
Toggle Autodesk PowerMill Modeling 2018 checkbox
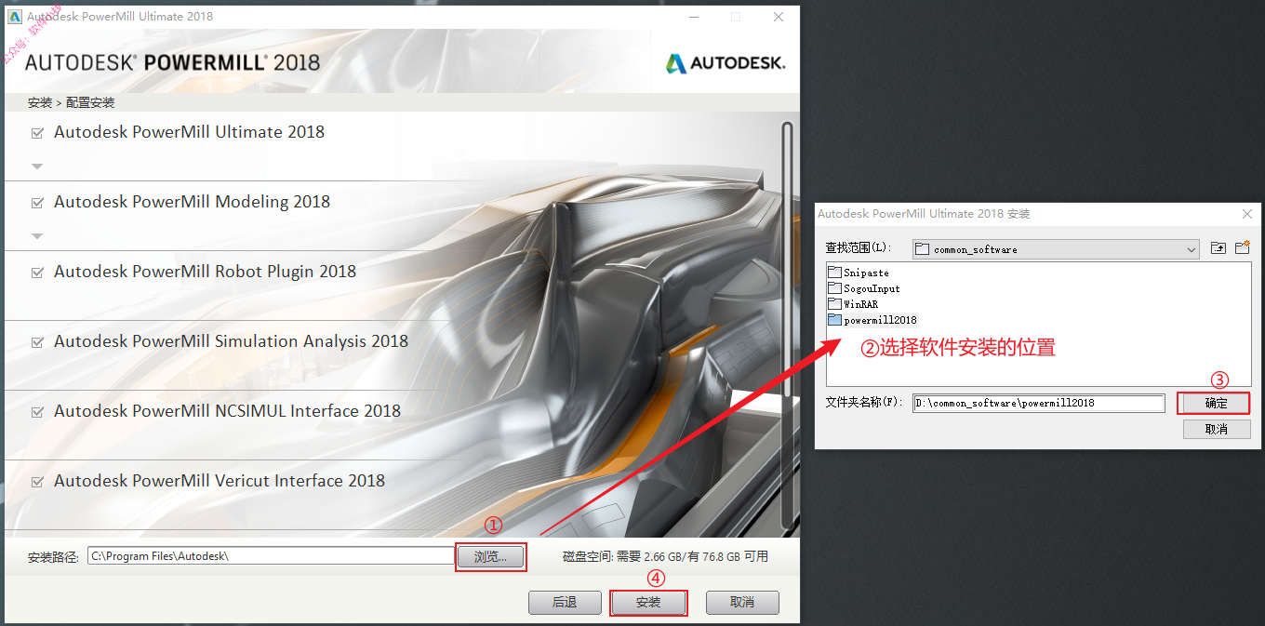tap(37, 203)
